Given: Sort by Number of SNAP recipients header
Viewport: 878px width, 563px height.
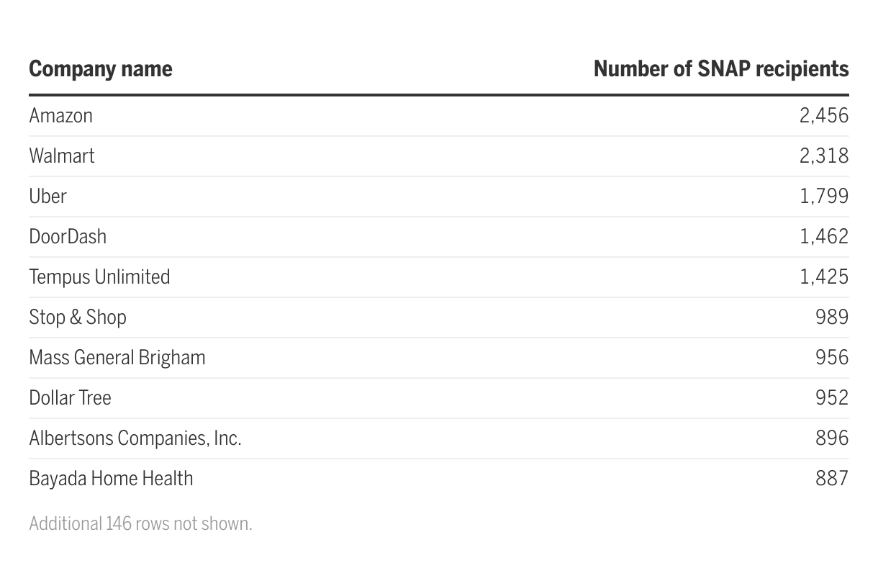Looking at the screenshot, I should click(x=720, y=69).
